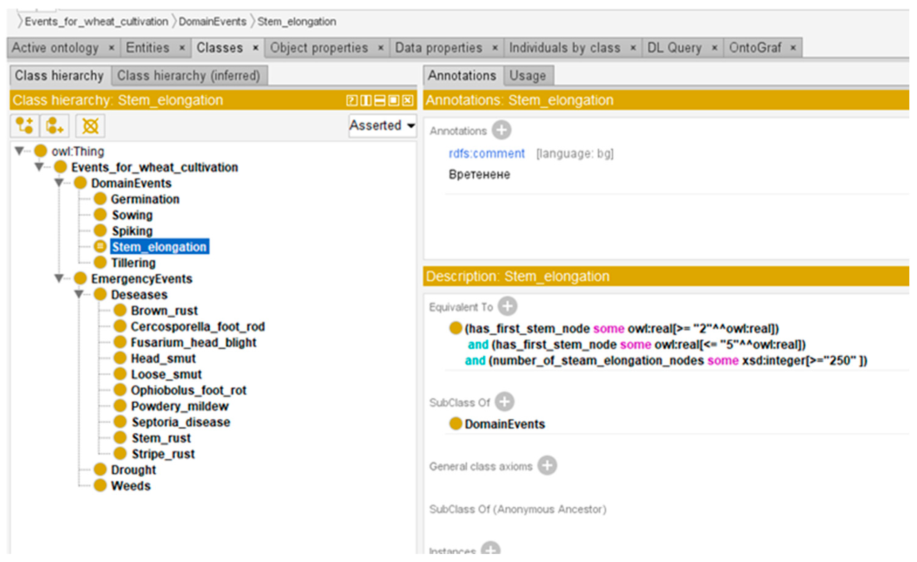Open the Asserted dropdown
Viewport: 917px width, 562px height.
click(383, 126)
